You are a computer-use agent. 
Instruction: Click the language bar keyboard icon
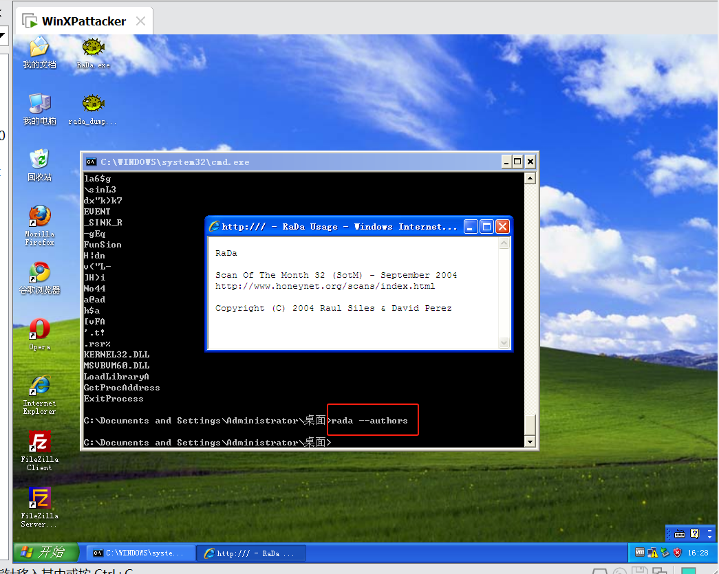point(680,533)
